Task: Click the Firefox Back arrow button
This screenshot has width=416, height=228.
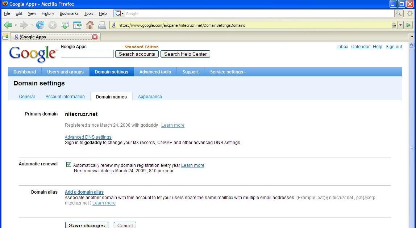Action: pos(8,25)
